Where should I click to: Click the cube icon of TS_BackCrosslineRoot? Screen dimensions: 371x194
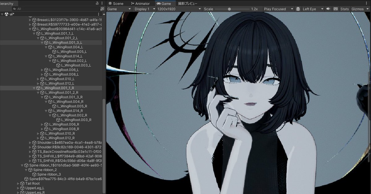pyautogui.click(x=34, y=152)
